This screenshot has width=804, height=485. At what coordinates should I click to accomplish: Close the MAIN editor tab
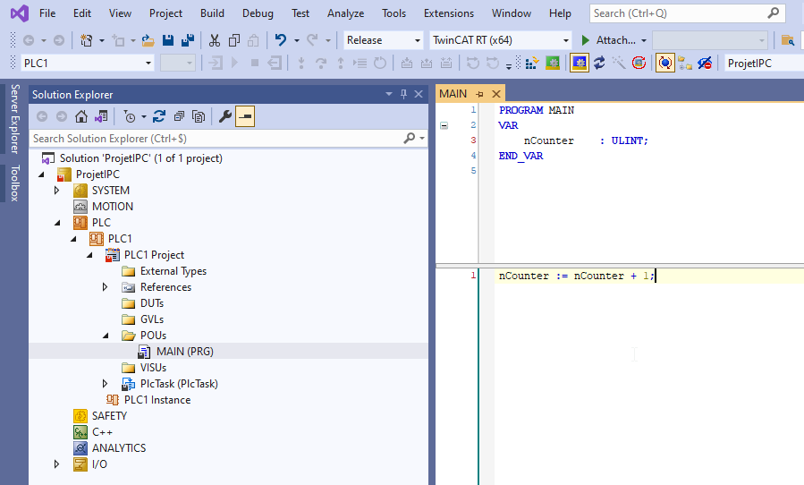pyautogui.click(x=495, y=94)
